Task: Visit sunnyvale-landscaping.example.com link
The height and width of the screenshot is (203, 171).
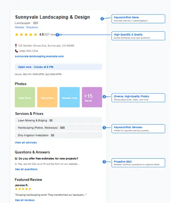Action: pyautogui.click(x=39, y=56)
